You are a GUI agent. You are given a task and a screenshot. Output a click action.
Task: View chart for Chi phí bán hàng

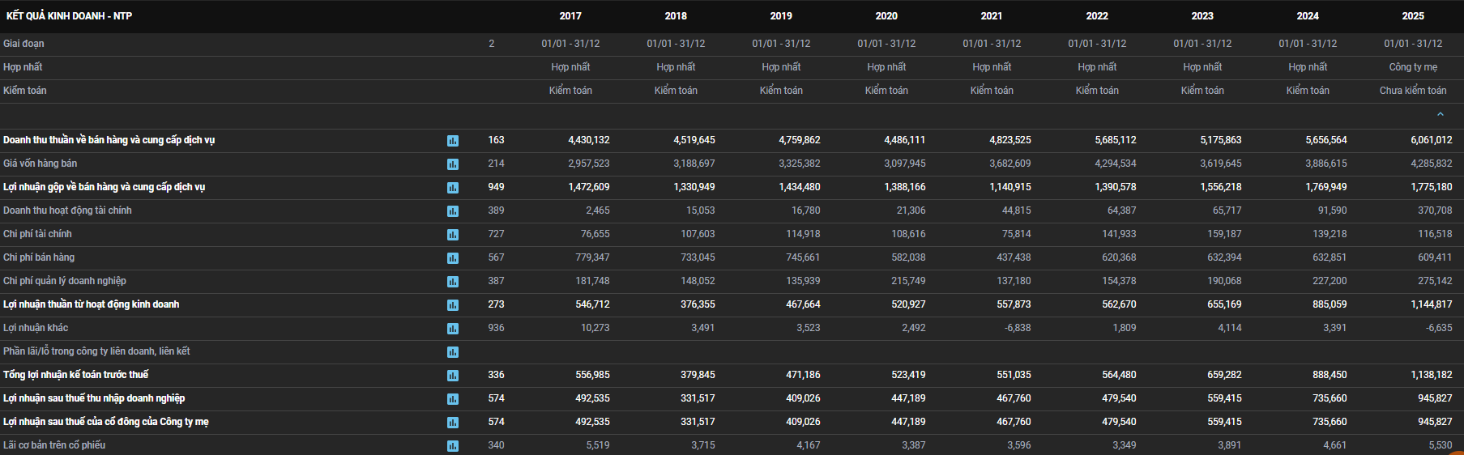coord(453,258)
